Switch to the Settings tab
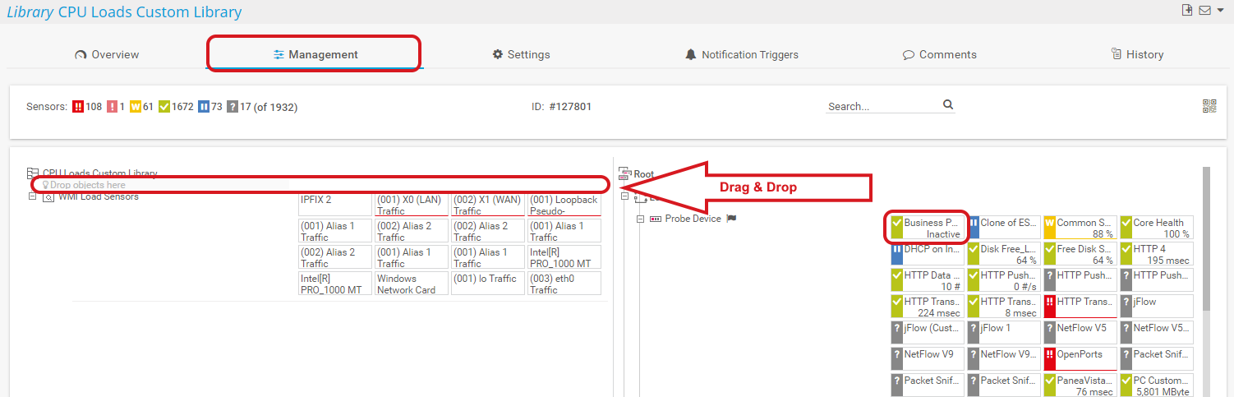1234x397 pixels. click(521, 54)
